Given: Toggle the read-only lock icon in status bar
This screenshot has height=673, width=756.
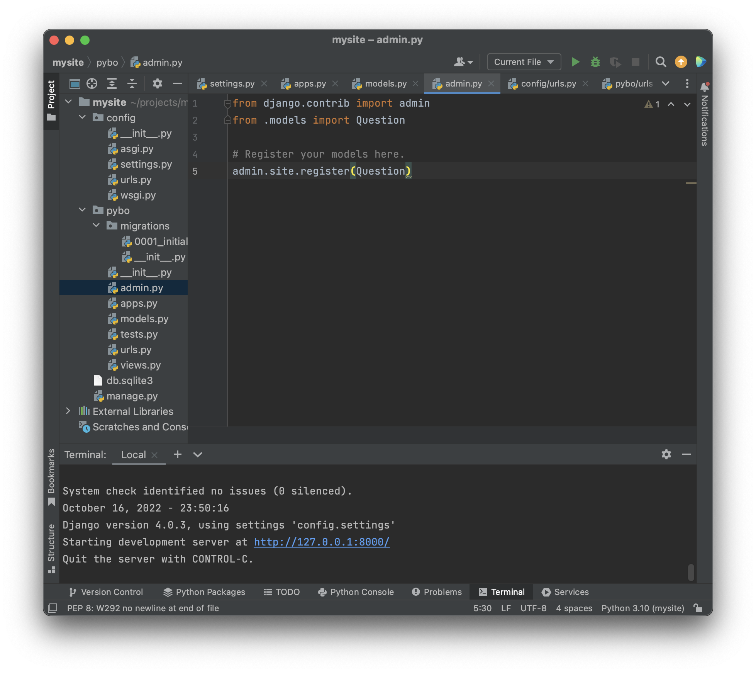Looking at the screenshot, I should click(x=698, y=608).
